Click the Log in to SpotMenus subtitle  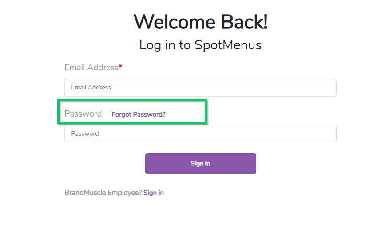[200, 45]
